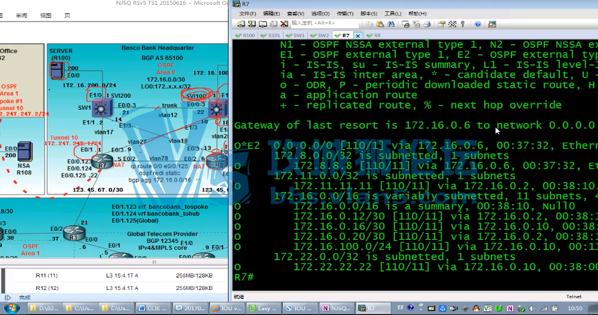Switch to the R8 session tab

tap(374, 35)
